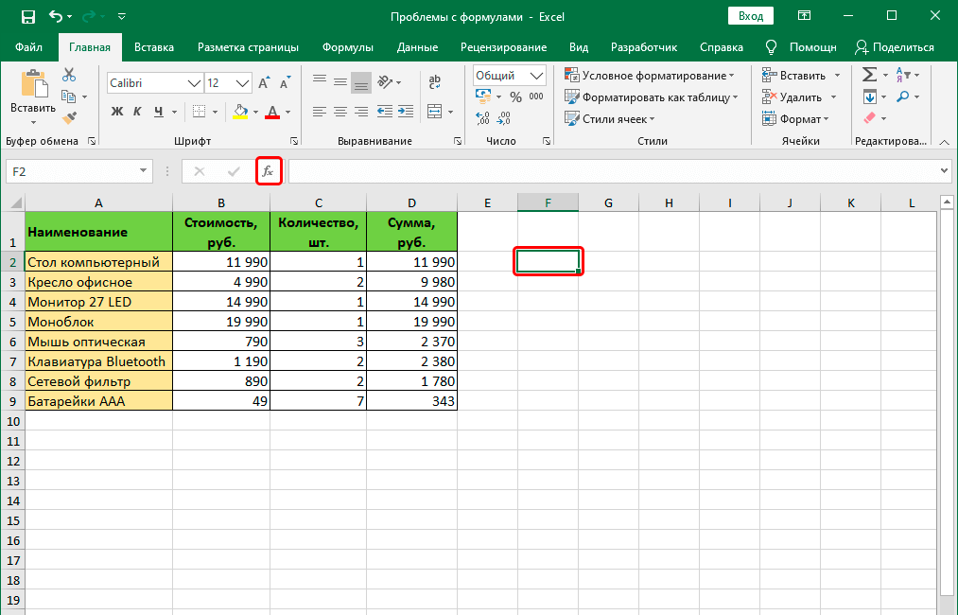Click the Undo arrow icon

coord(56,16)
